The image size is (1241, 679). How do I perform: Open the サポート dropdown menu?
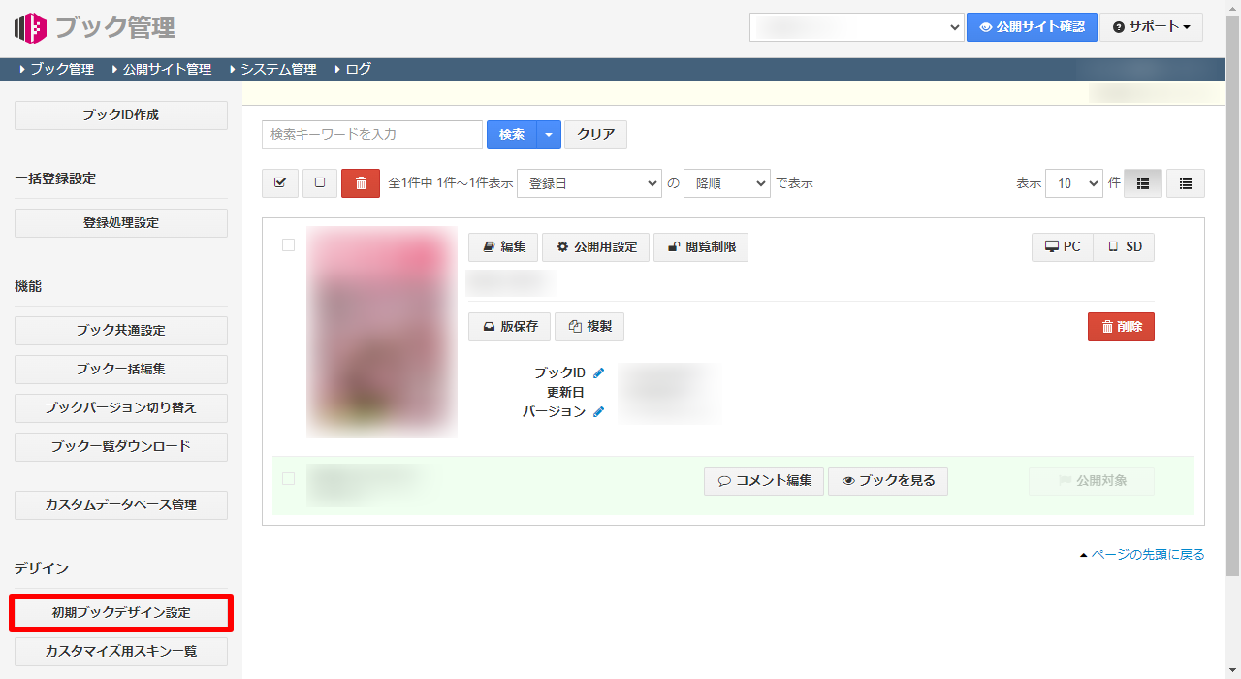click(1152, 27)
